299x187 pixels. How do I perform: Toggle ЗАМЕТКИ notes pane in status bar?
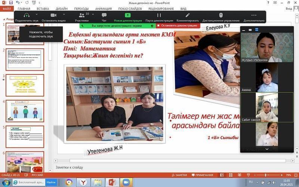pyautogui.click(x=179, y=175)
